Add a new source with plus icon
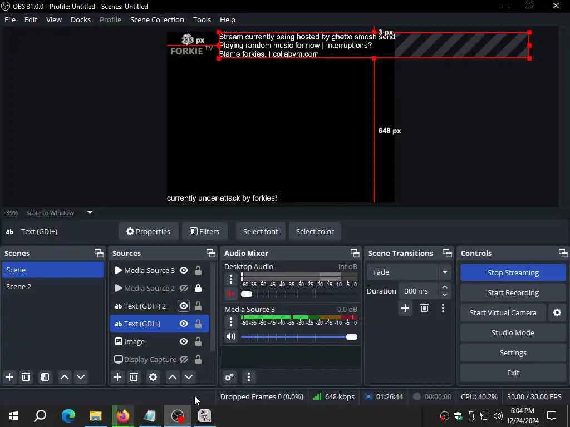Viewport: 570px width, 427px height. [117, 377]
